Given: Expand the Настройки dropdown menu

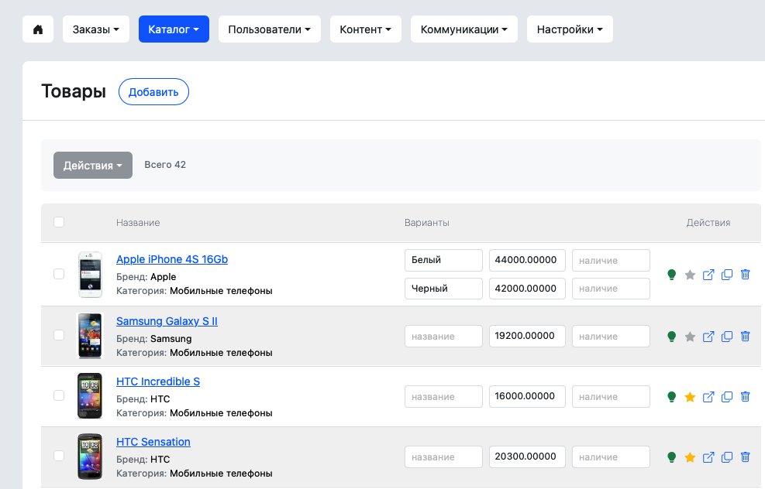Looking at the screenshot, I should click(x=570, y=29).
